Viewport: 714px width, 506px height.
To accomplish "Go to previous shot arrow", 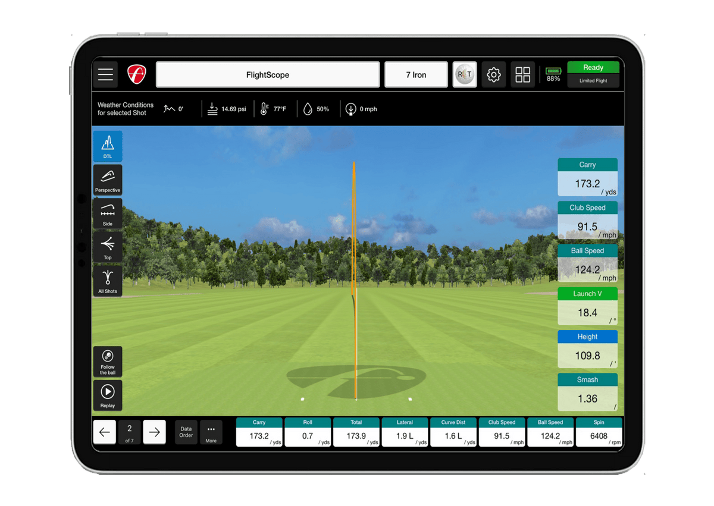I will (x=105, y=432).
